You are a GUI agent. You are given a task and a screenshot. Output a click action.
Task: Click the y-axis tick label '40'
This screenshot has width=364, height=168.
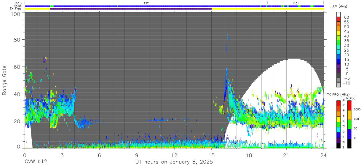point(17,94)
